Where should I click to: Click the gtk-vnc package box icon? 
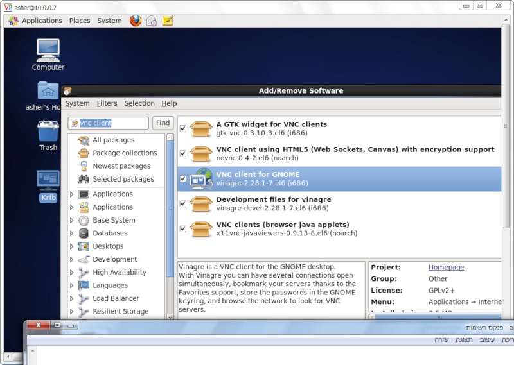tap(200, 128)
